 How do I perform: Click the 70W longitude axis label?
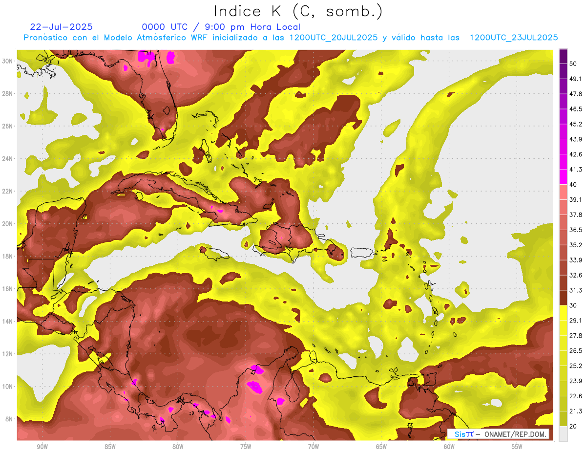click(x=314, y=447)
